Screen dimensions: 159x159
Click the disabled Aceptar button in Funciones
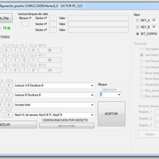(x=149, y=134)
